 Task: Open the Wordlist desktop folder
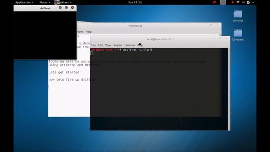point(238,16)
